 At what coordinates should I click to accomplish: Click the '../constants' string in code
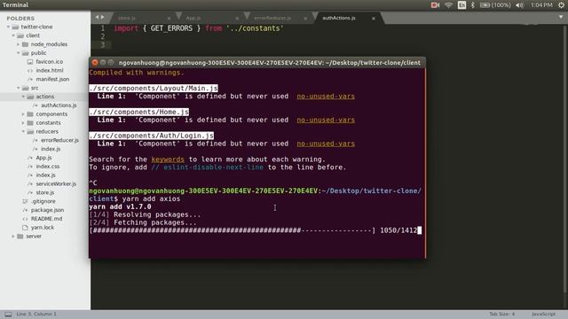[255, 28]
